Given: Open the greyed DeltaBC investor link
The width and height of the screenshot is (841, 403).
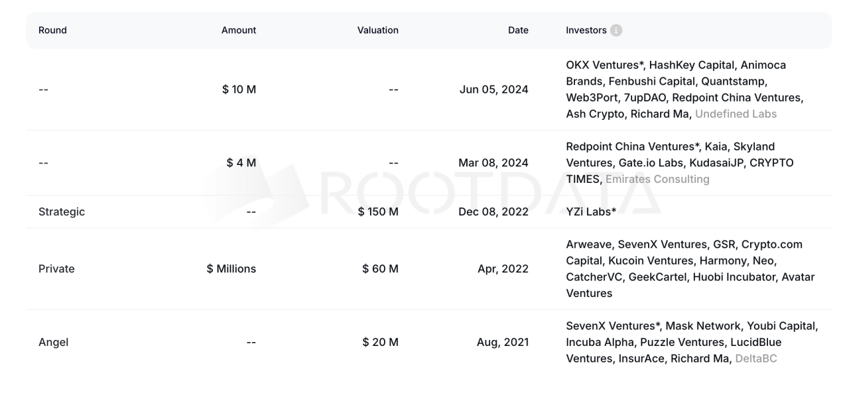Looking at the screenshot, I should (x=755, y=359).
